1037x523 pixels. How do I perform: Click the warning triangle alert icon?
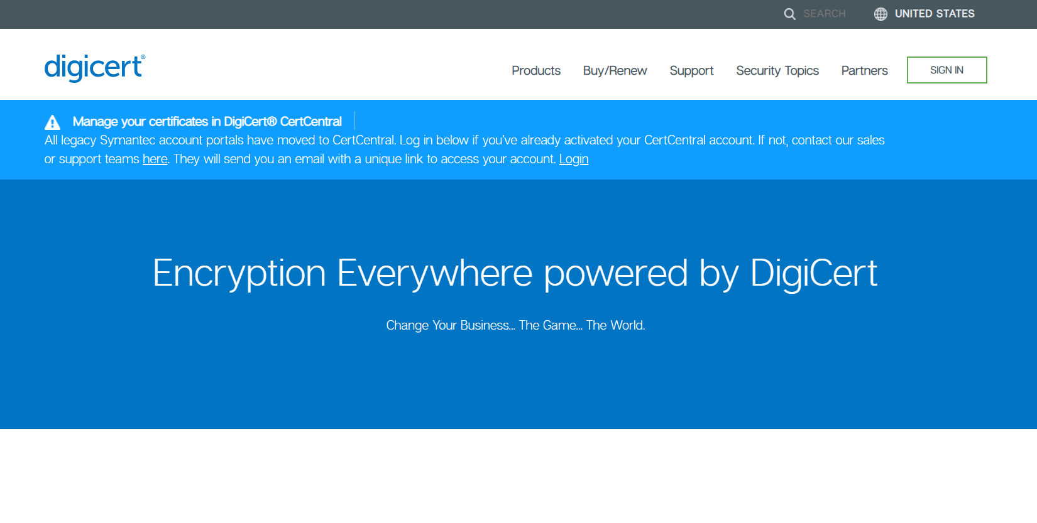(x=53, y=122)
